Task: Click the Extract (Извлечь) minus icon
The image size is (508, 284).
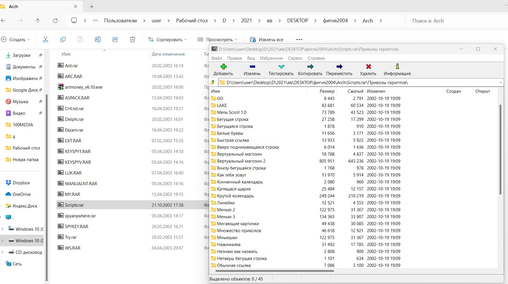Action: 252,67
